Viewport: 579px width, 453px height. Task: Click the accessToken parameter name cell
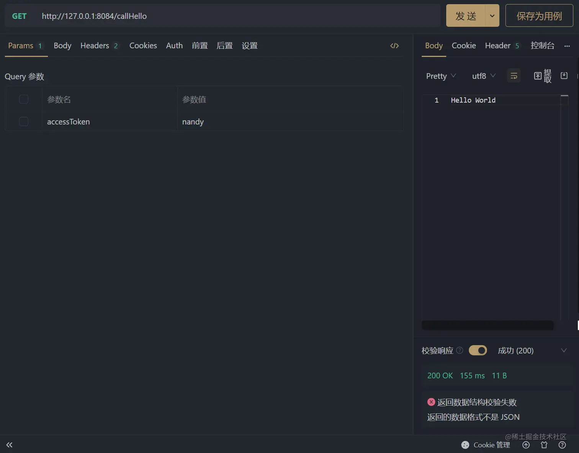click(109, 121)
